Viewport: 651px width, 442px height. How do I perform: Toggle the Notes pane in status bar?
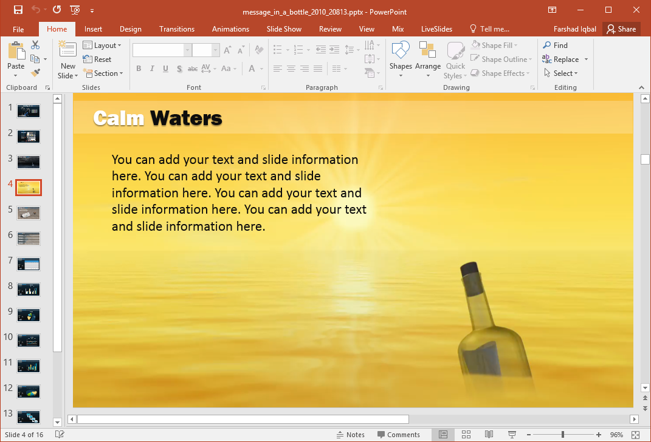coord(351,435)
